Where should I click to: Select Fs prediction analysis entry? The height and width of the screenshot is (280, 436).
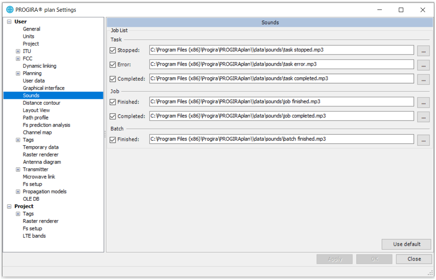(x=47, y=125)
